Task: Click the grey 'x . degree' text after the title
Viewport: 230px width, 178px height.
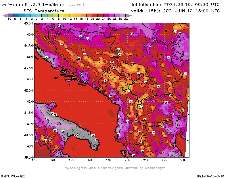Action: (73, 5)
